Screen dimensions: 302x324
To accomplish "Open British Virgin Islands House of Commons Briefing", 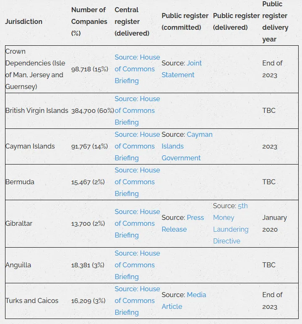I will coord(137,110).
